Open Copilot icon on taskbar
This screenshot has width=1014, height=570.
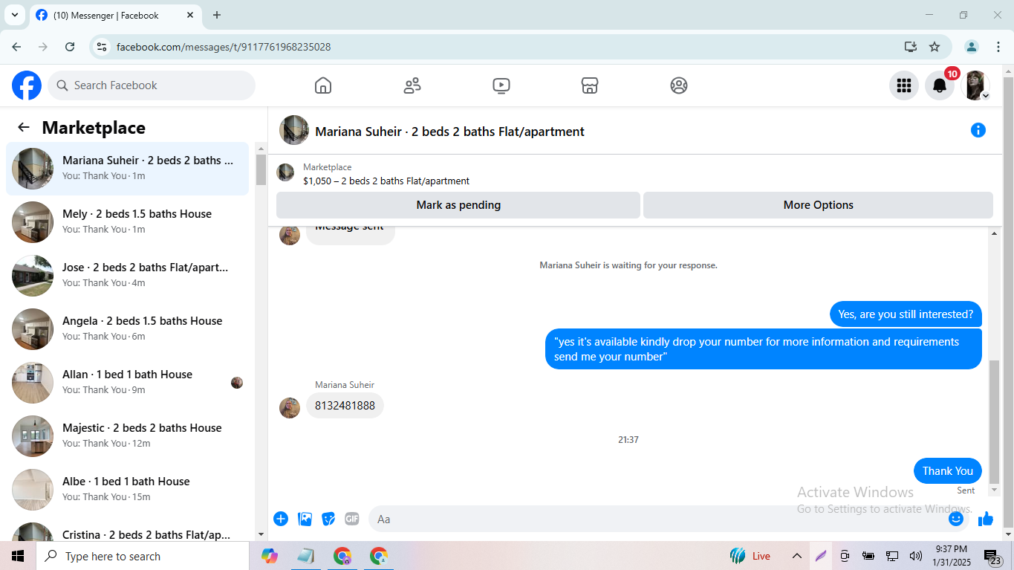pyautogui.click(x=269, y=556)
